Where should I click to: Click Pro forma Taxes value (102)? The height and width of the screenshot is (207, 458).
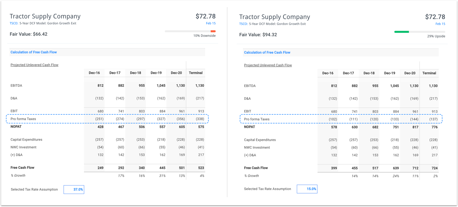(x=333, y=119)
